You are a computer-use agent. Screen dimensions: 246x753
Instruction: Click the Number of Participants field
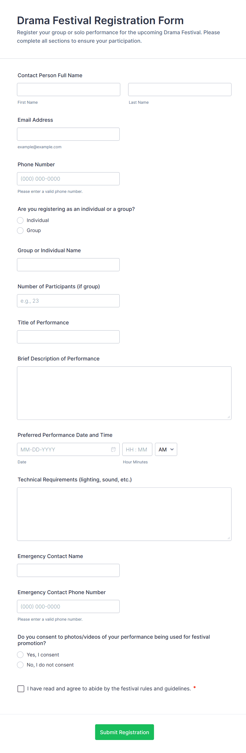pos(68,301)
